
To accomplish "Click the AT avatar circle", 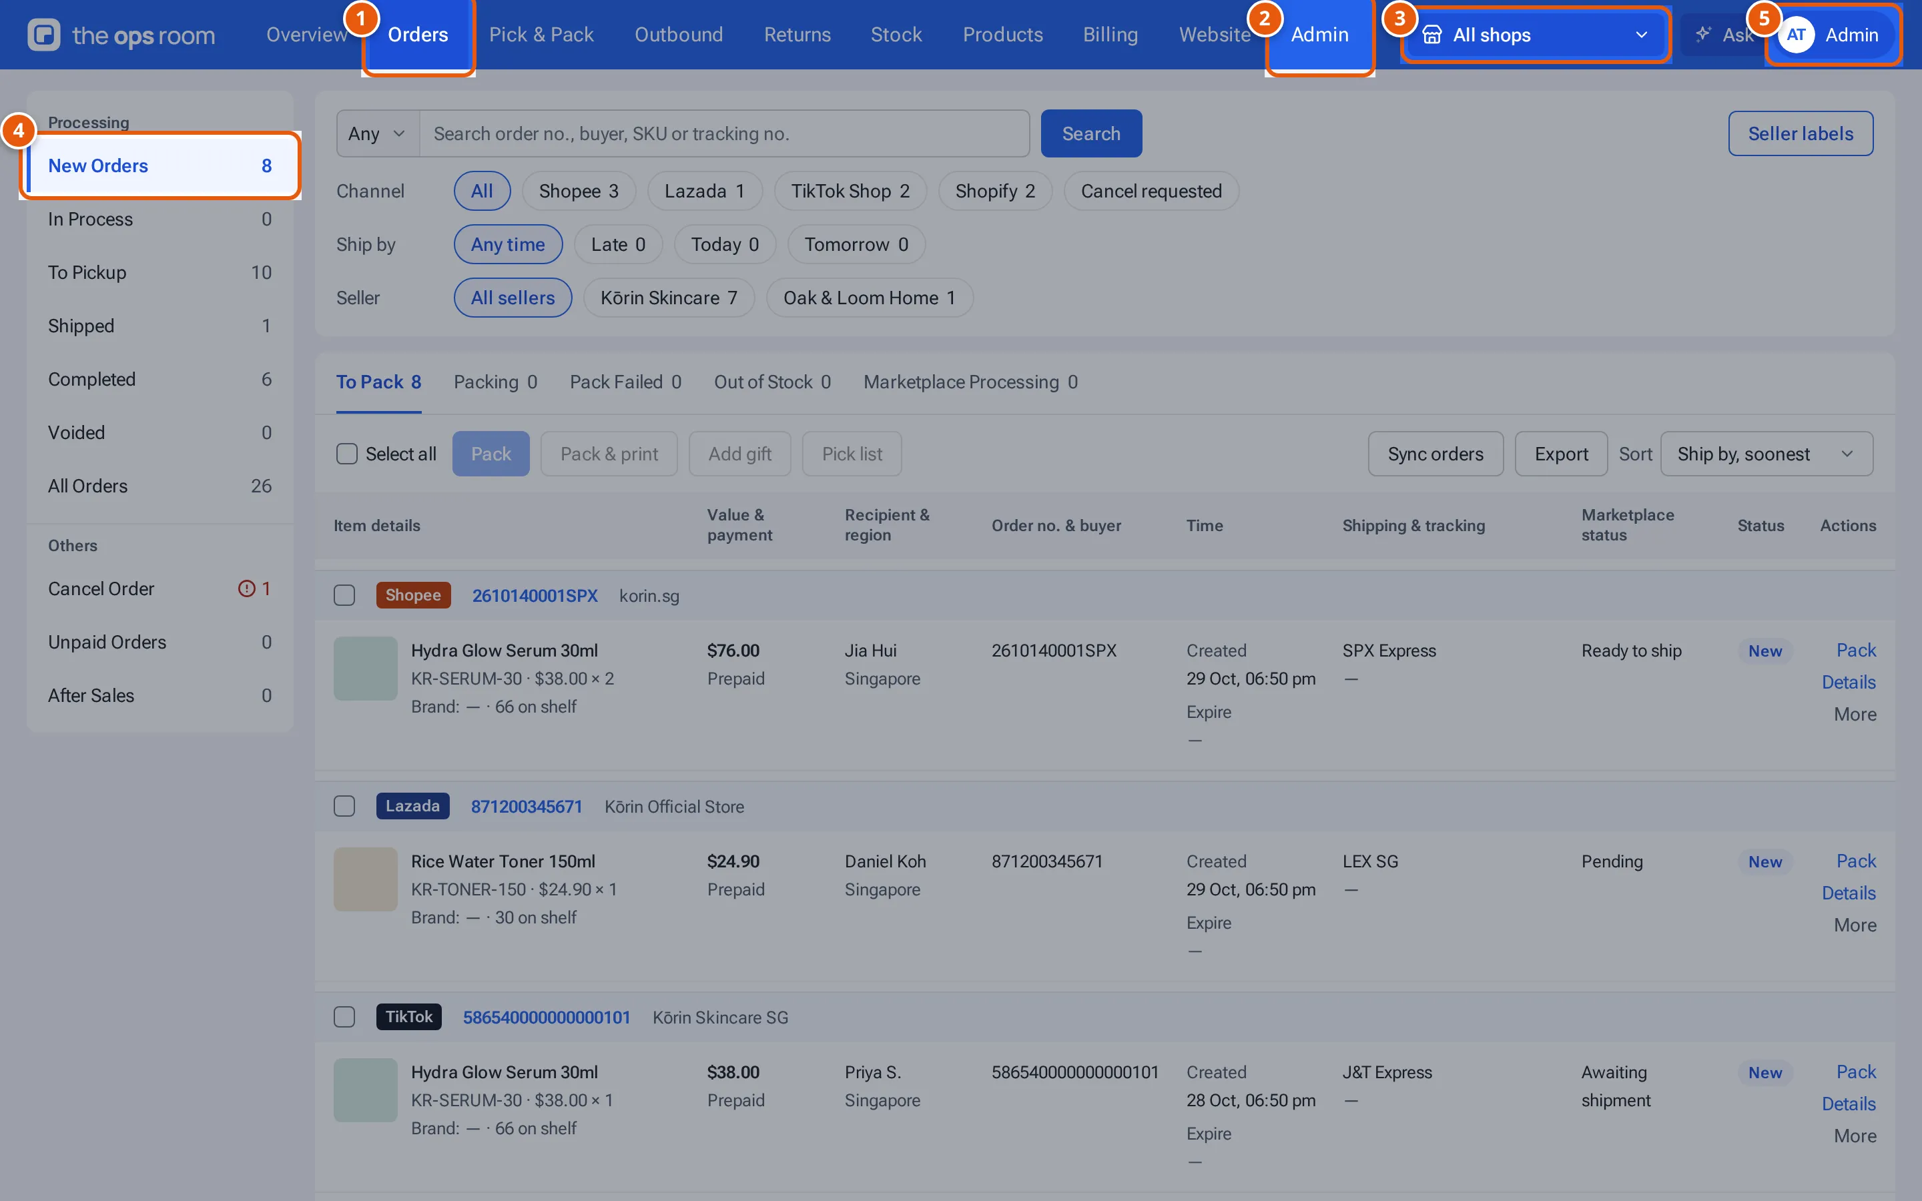I will (x=1796, y=35).
